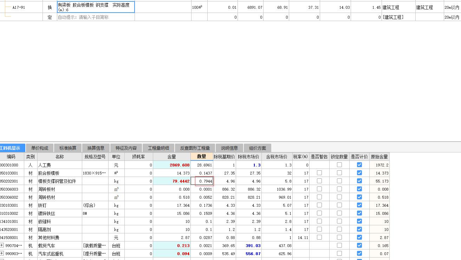Uncheck 是否计价 for 人工费 row
461x260 pixels.
click(359, 165)
